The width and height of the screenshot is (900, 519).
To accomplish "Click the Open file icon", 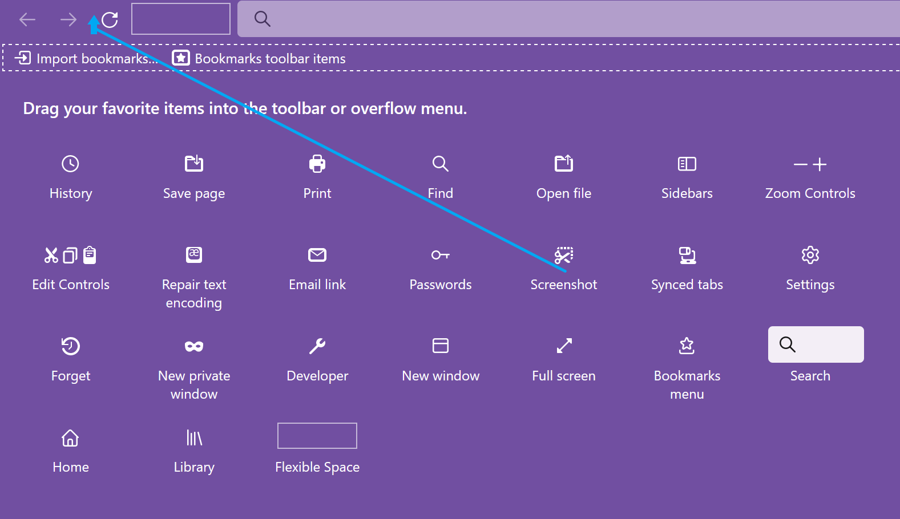I will point(564,164).
